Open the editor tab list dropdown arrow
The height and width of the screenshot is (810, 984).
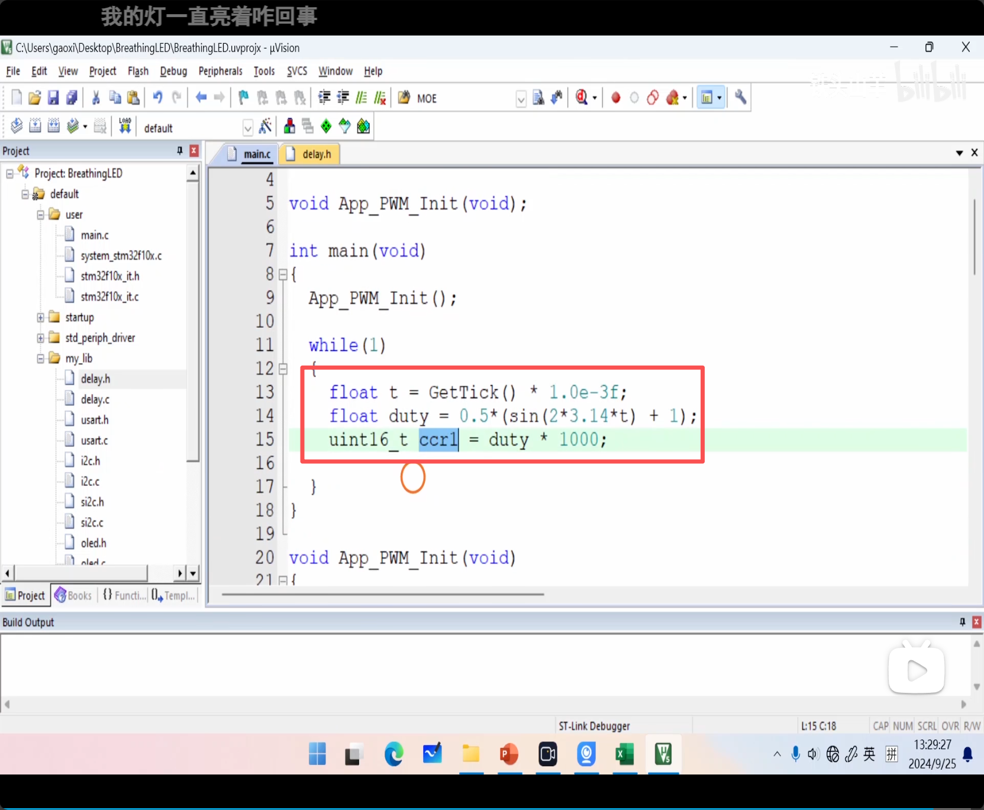[959, 153]
